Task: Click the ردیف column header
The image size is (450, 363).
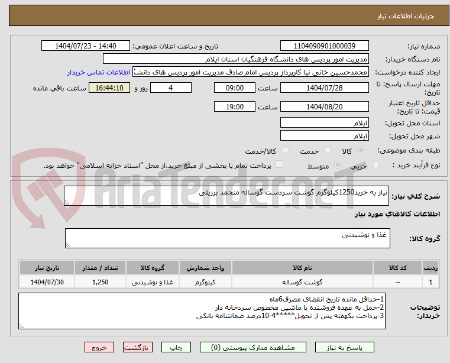Action: click(430, 268)
